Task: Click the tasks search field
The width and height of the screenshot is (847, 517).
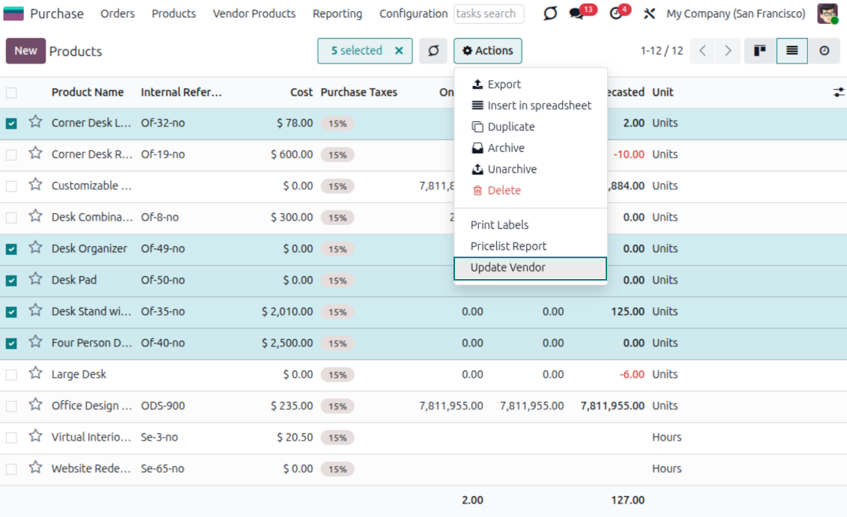Action: [x=488, y=13]
